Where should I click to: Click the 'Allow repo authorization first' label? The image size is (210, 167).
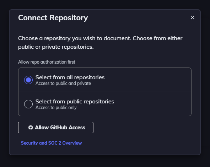pos(47,62)
